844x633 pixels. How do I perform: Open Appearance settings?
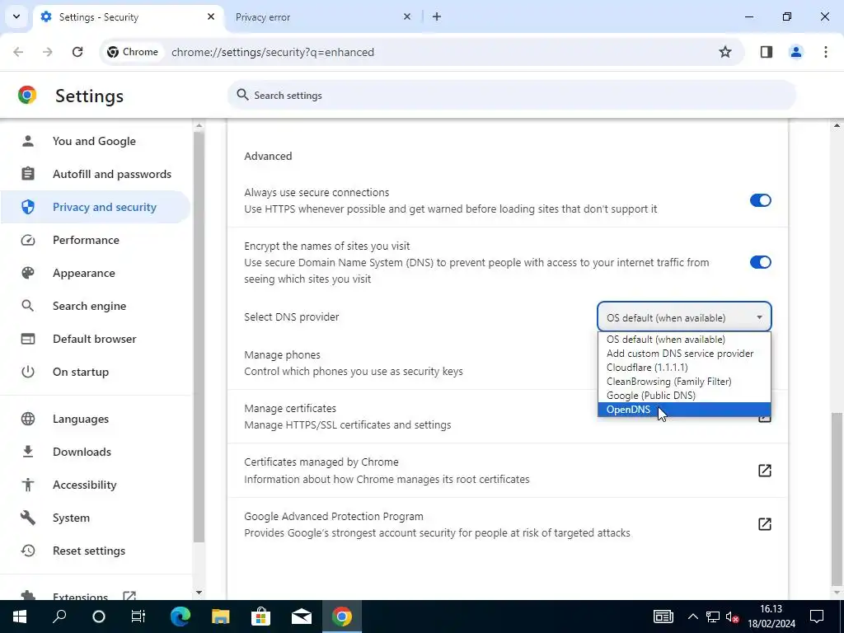pyautogui.click(x=94, y=273)
